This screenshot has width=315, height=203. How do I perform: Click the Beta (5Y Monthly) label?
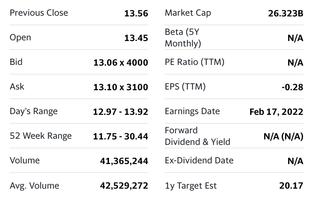pos(183,38)
